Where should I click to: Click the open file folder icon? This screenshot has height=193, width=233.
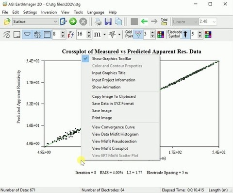point(7,21)
